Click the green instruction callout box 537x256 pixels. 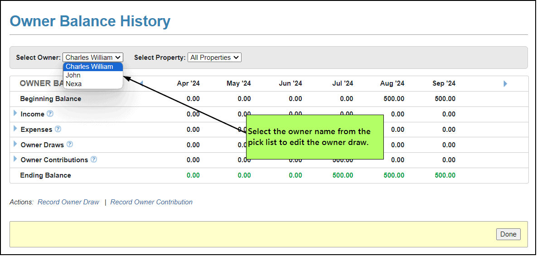314,137
